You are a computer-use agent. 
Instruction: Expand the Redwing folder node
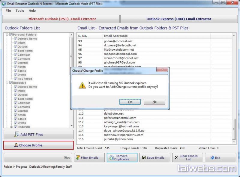12,127
